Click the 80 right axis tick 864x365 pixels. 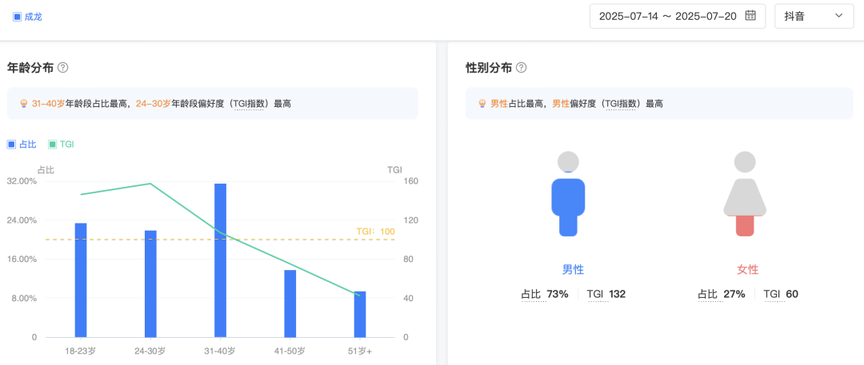[409, 260]
